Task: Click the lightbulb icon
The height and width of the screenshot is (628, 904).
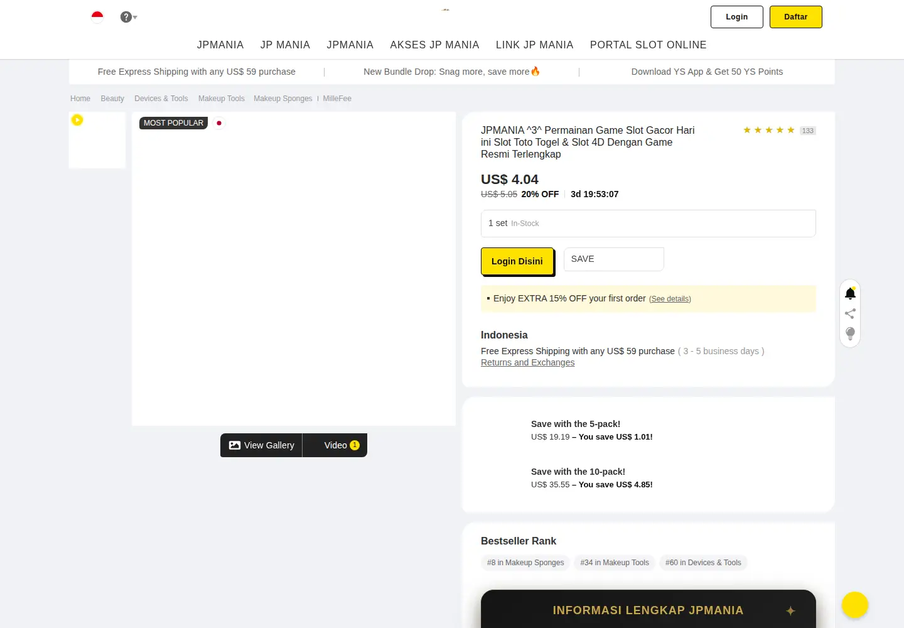Action: point(850,333)
